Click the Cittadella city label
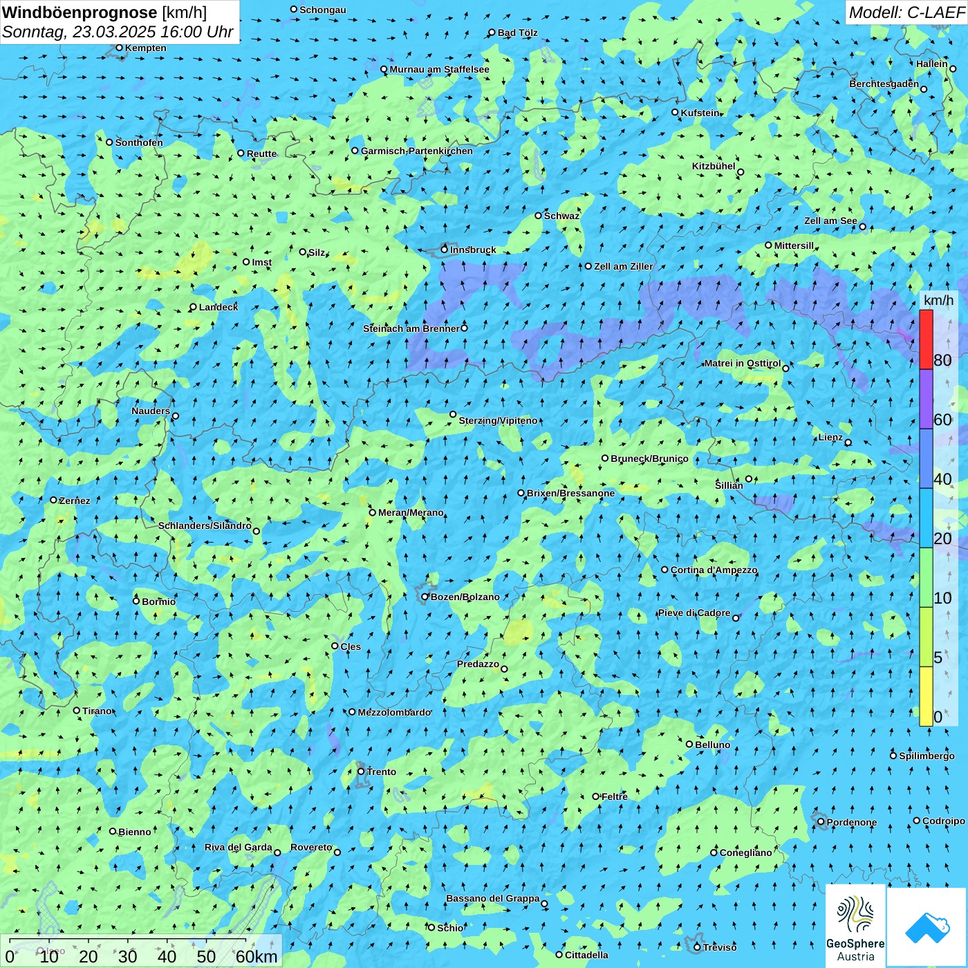This screenshot has height=968, width=968. coord(586,955)
